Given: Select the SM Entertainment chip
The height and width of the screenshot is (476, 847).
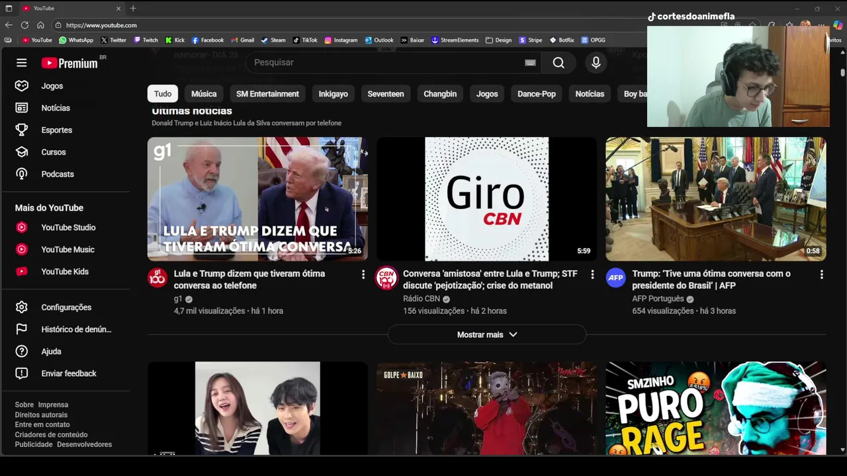Looking at the screenshot, I should [267, 94].
